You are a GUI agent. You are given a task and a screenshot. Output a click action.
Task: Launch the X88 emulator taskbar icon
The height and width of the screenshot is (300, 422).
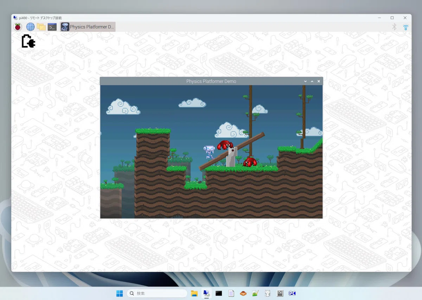pyautogui.click(x=280, y=293)
